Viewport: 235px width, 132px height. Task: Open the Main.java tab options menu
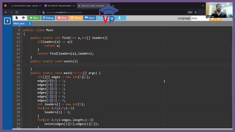pos(30,23)
